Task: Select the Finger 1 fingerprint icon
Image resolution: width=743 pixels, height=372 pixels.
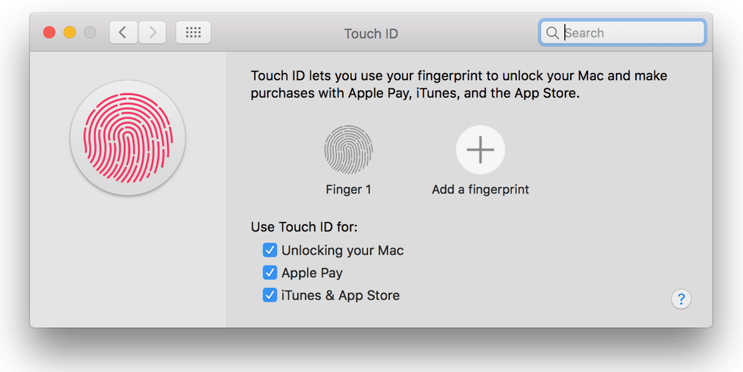Action: tap(349, 149)
